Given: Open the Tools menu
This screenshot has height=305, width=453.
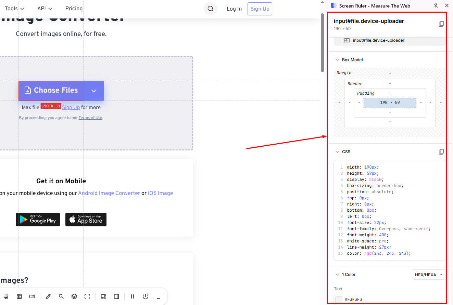Looking at the screenshot, I should (14, 8).
